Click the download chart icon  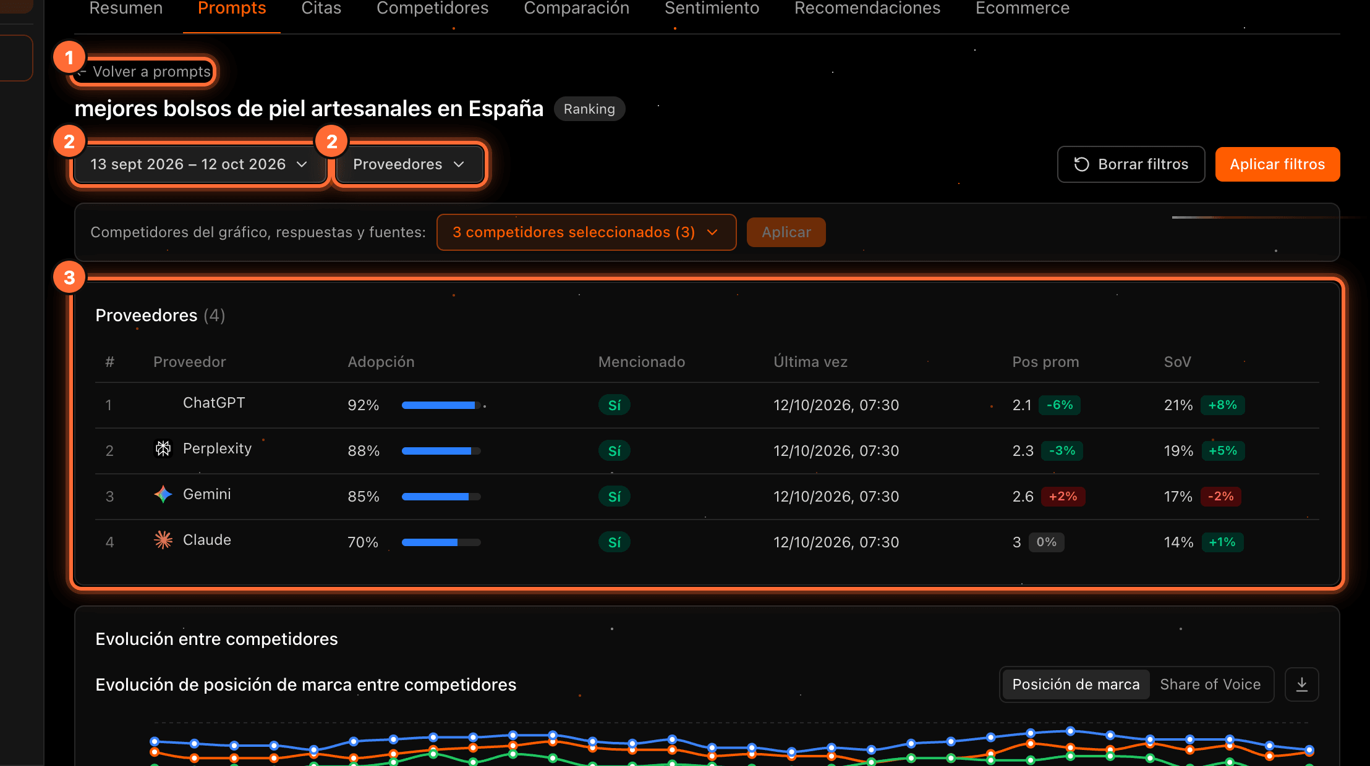click(1301, 684)
